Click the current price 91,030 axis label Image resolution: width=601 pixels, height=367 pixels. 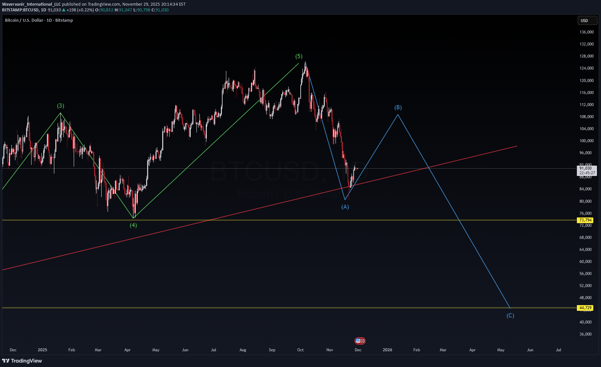(x=586, y=168)
